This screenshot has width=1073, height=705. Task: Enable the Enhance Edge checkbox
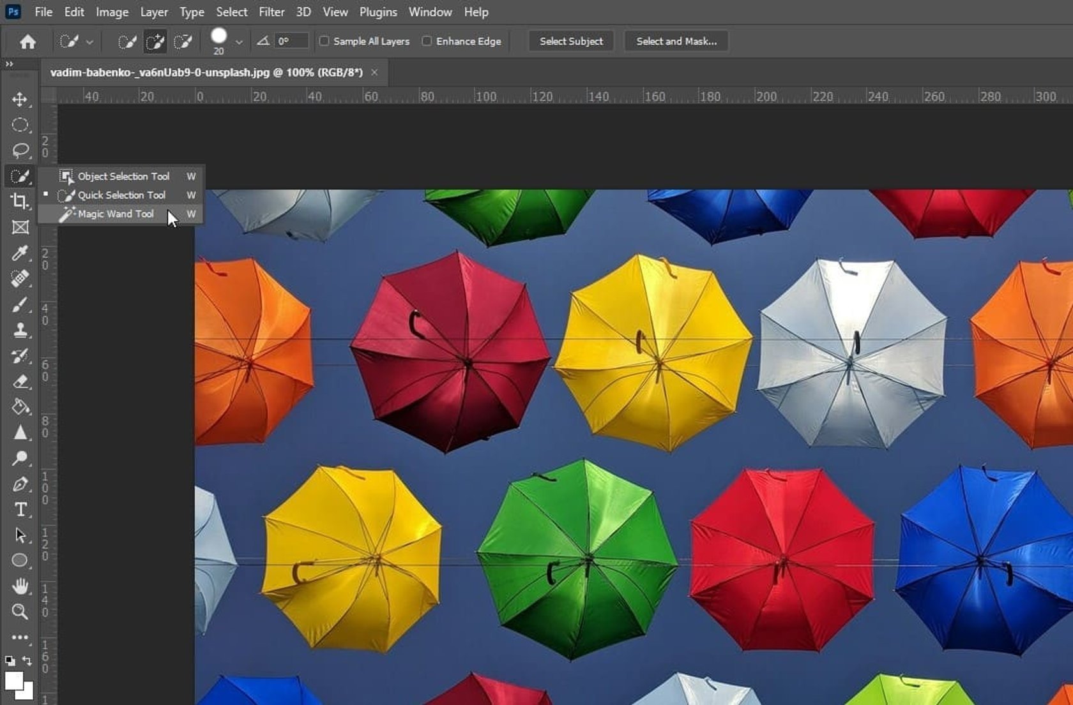[x=426, y=41]
